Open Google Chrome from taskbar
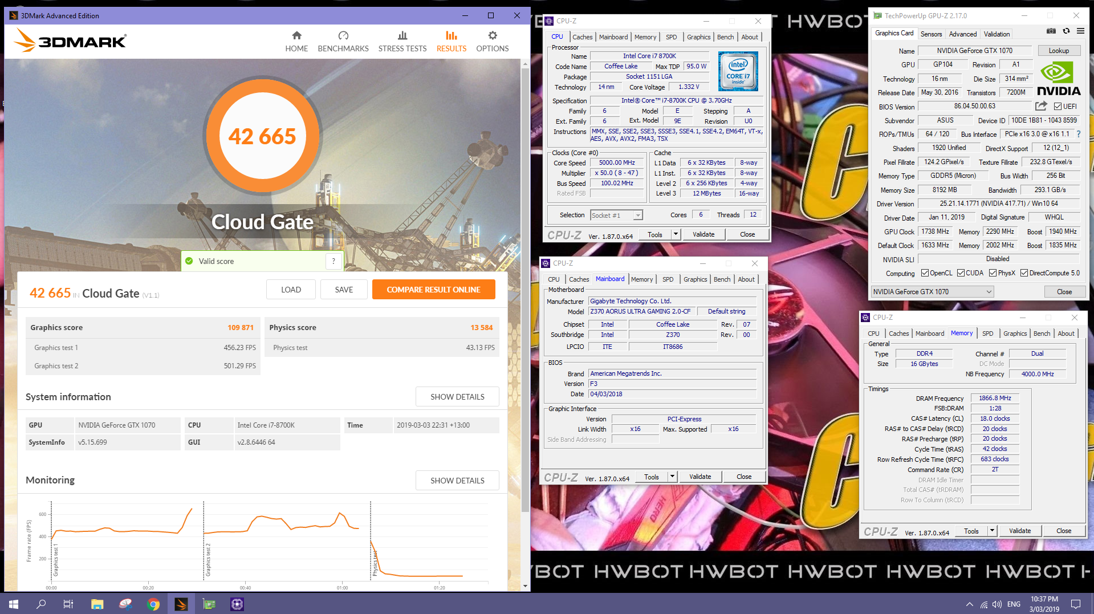 click(153, 604)
